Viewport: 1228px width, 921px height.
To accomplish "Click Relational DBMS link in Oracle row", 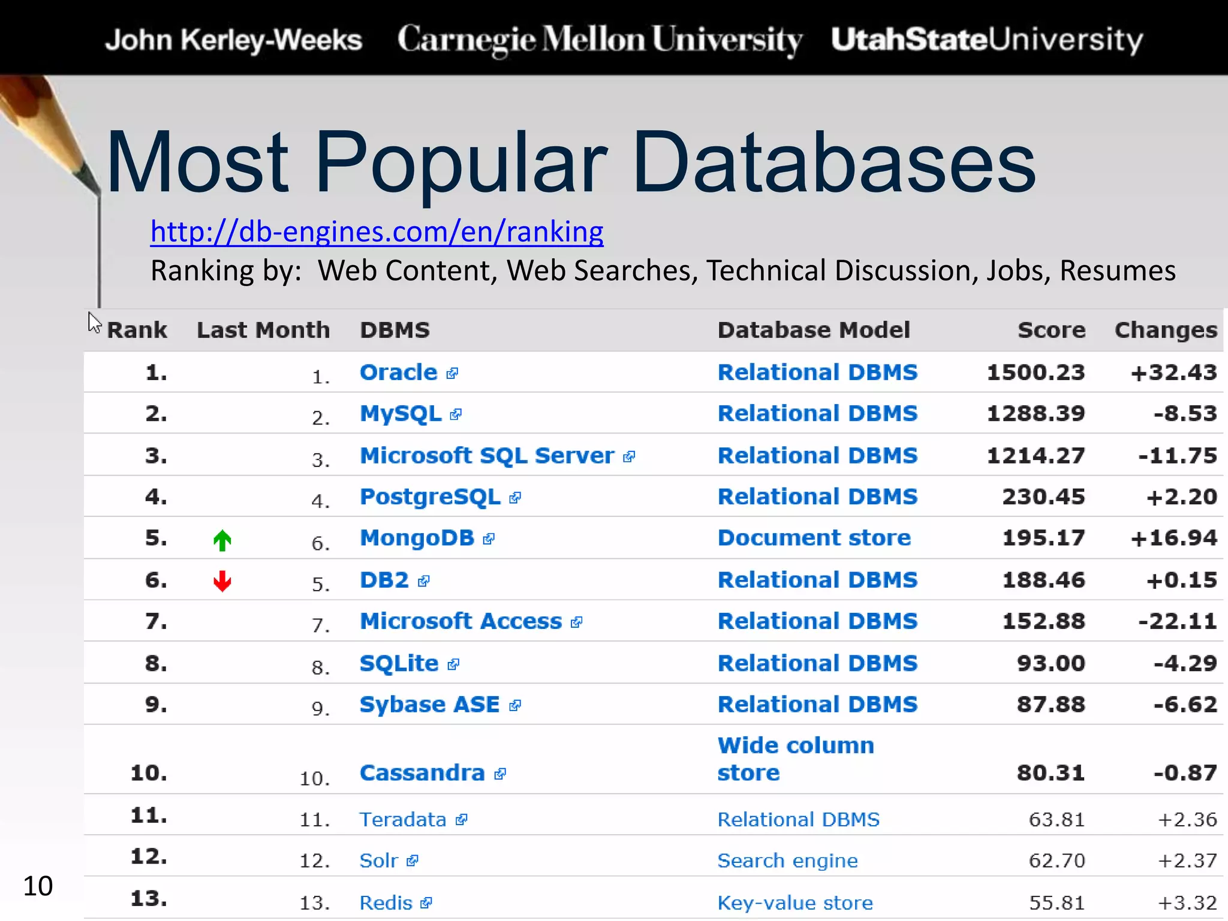I will click(x=817, y=372).
